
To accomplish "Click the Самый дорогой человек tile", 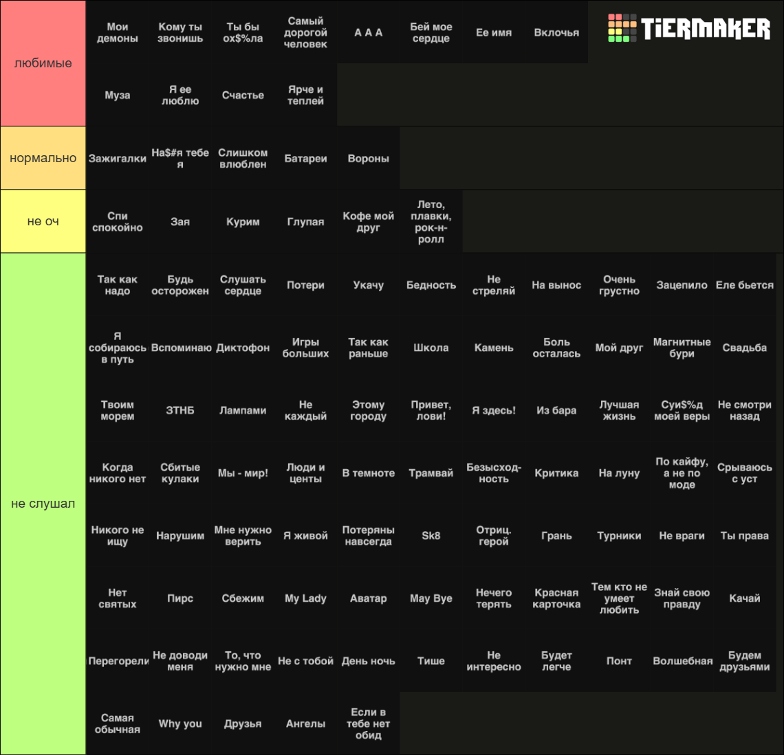I will (x=305, y=32).
